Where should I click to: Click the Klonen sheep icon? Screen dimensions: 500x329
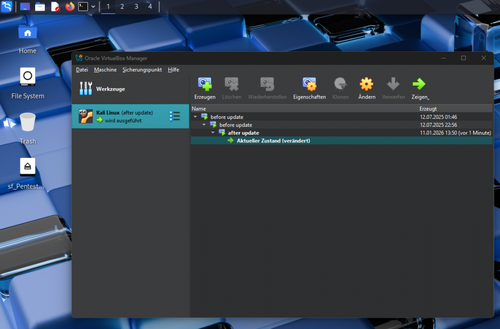(340, 85)
